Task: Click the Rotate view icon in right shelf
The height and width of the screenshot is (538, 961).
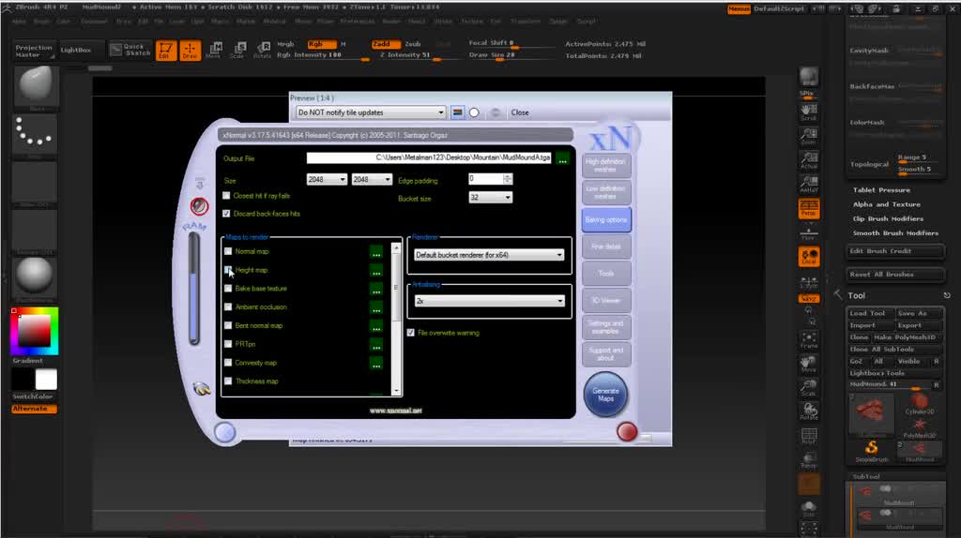Action: 808,411
